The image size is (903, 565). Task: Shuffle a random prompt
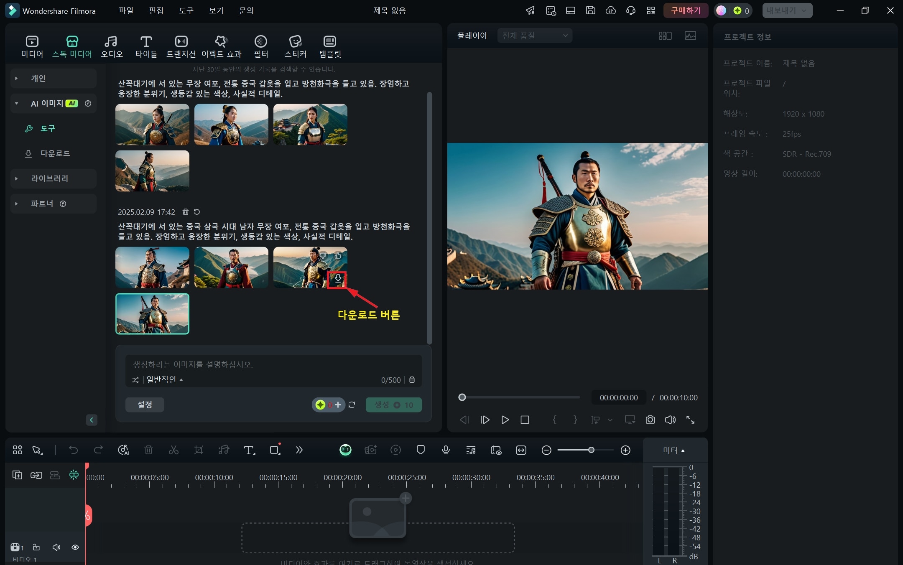click(x=135, y=380)
